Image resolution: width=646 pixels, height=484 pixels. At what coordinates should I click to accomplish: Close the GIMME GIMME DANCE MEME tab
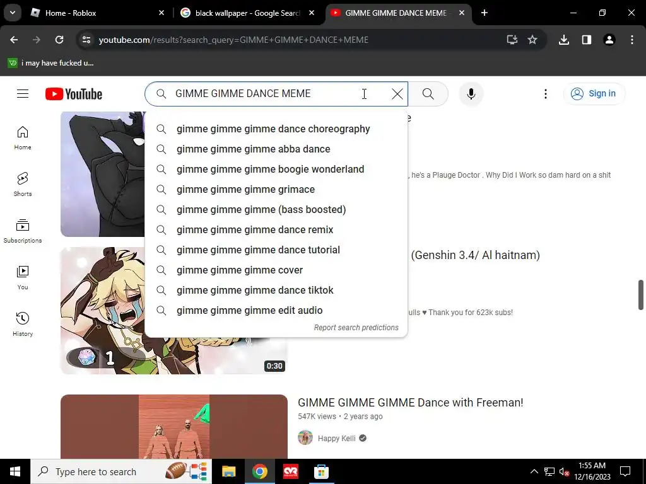point(462,13)
